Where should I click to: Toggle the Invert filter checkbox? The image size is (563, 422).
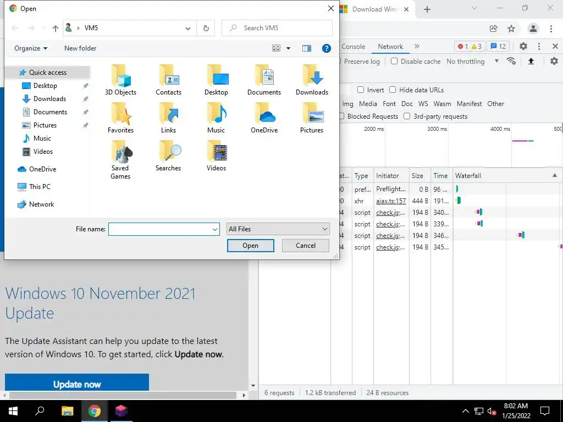361,90
